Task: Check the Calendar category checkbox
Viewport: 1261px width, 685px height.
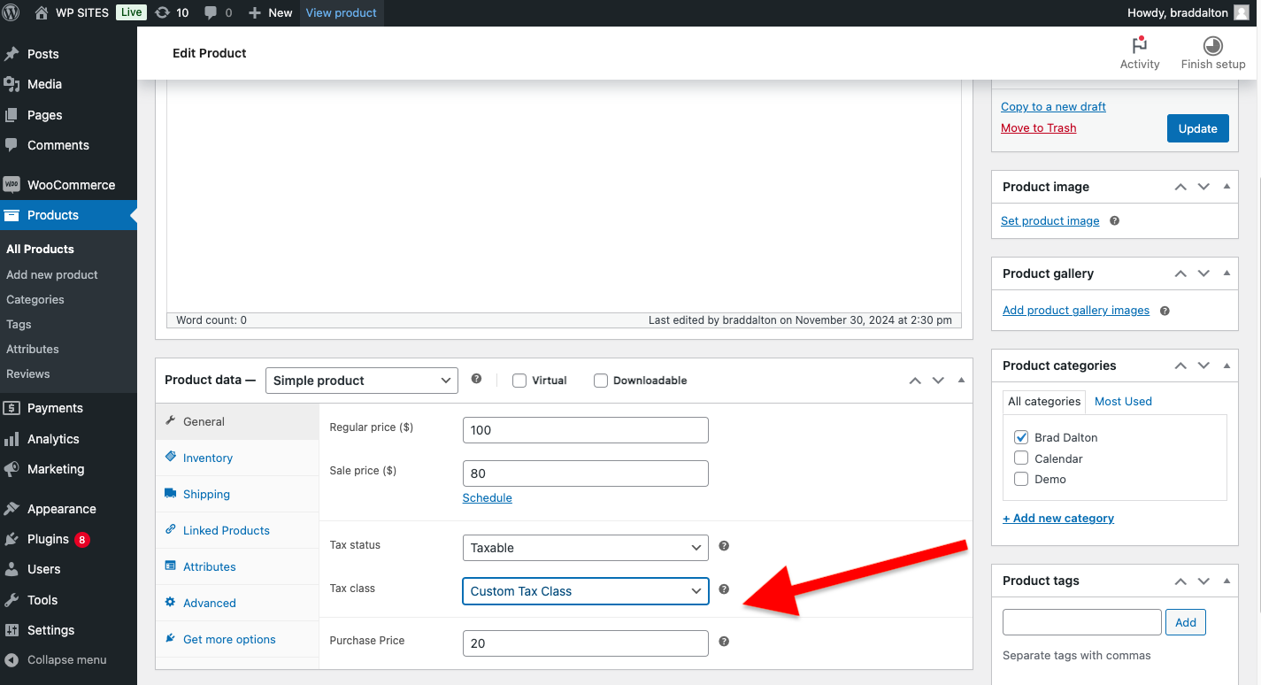Action: click(1021, 458)
